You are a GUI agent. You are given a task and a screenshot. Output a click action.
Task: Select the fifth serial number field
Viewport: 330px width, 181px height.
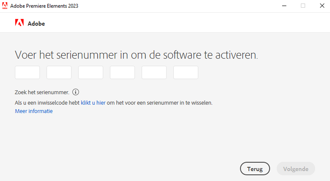pos(154,72)
